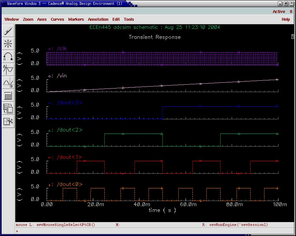Click the eraser delete icon in left toolbar
Screen dimensions: 296x236
(x=8, y=31)
